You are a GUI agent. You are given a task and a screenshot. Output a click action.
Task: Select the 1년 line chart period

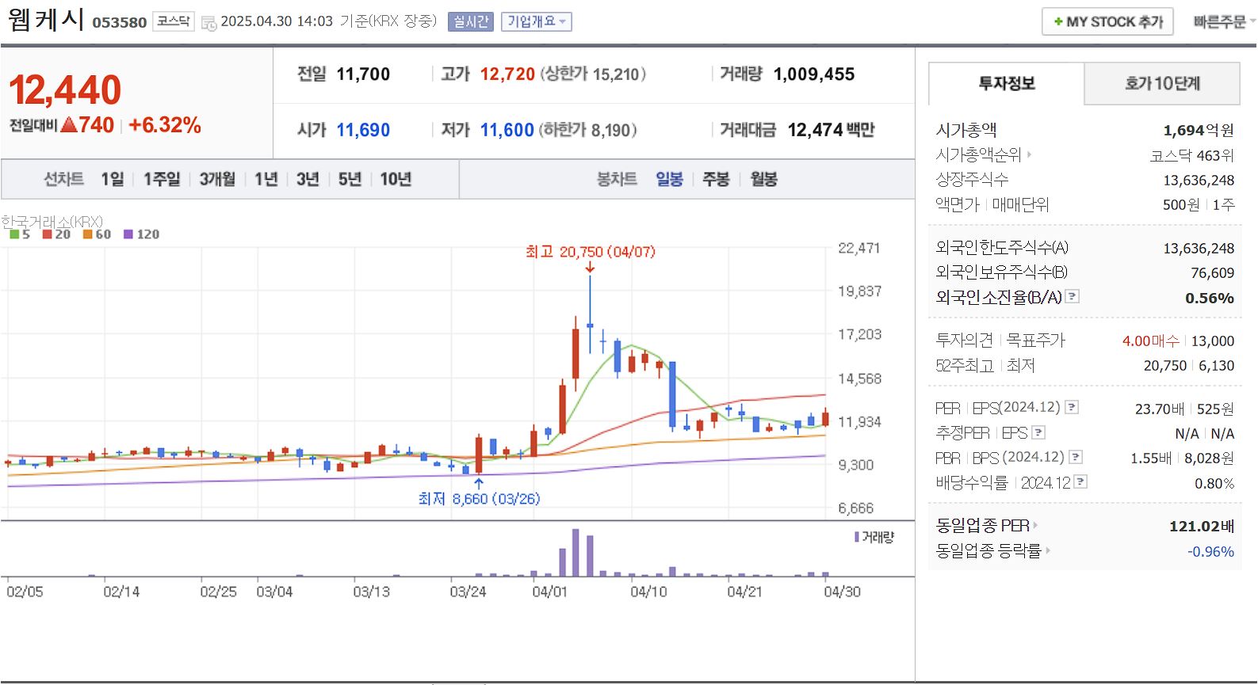click(x=266, y=179)
